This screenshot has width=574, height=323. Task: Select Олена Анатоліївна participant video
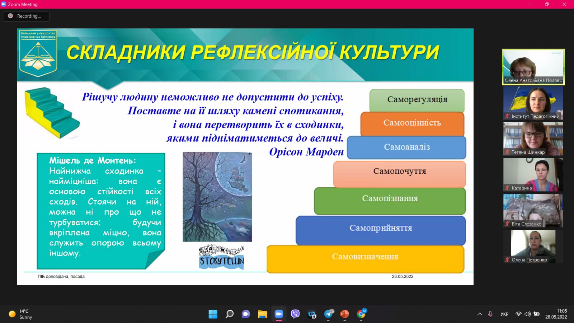point(533,67)
